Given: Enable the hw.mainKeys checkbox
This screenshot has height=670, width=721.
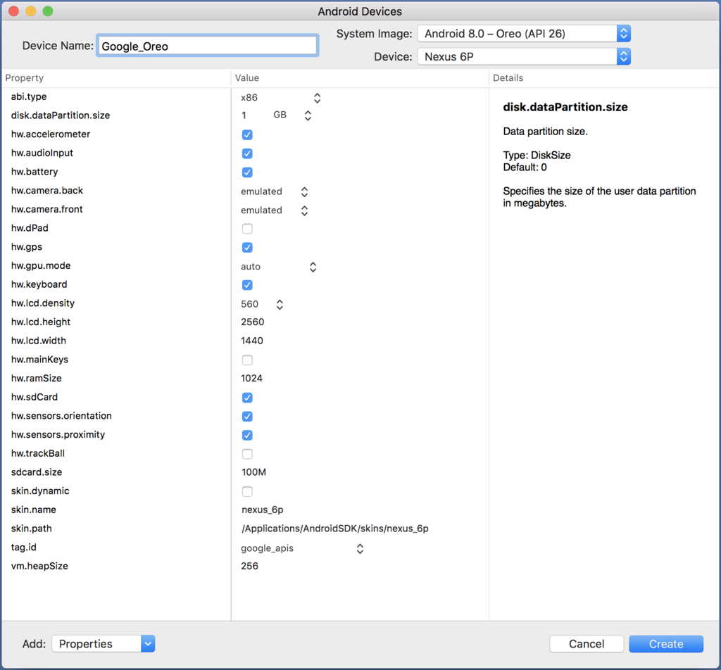Looking at the screenshot, I should click(247, 360).
